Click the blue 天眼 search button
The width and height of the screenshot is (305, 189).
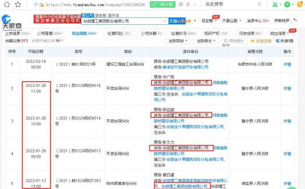coord(176,21)
